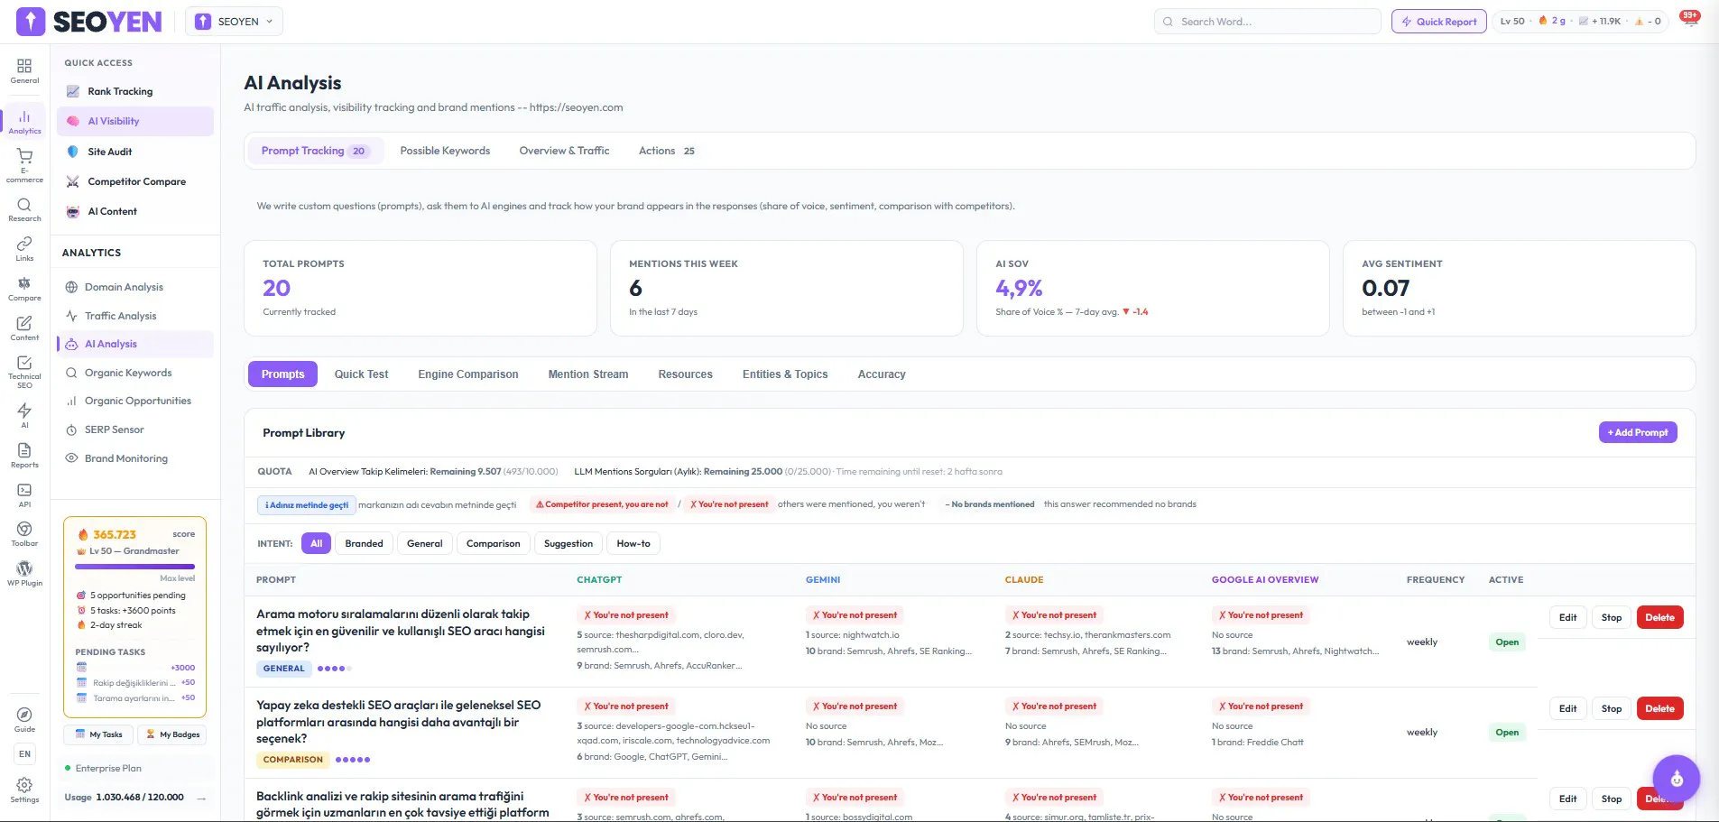Click the rating dots beside the GENERAL tag
This screenshot has width=1719, height=822.
(x=335, y=669)
